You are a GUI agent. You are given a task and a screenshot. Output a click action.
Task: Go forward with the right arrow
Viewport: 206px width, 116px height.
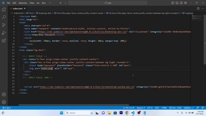65,3
